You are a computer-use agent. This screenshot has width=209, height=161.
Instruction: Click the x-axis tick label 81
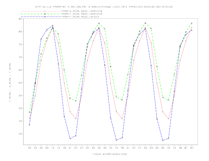coord(186,148)
